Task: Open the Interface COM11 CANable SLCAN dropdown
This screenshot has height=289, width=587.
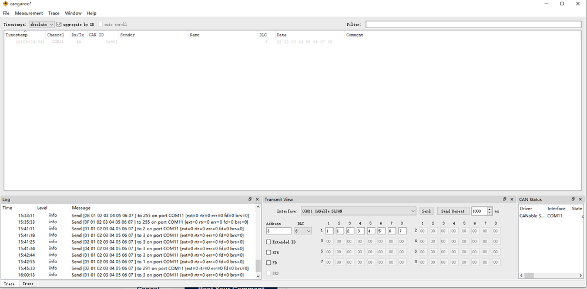Action: (x=358, y=211)
